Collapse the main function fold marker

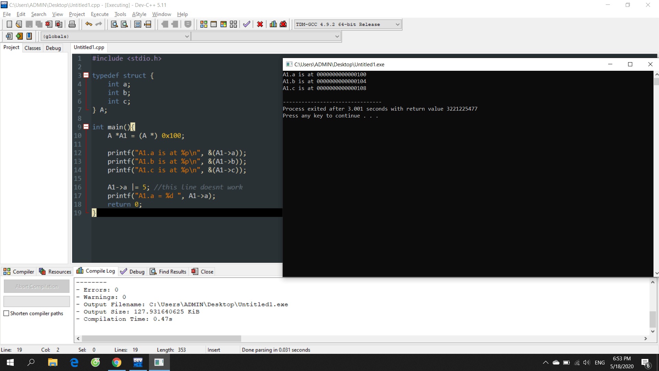pos(86,127)
